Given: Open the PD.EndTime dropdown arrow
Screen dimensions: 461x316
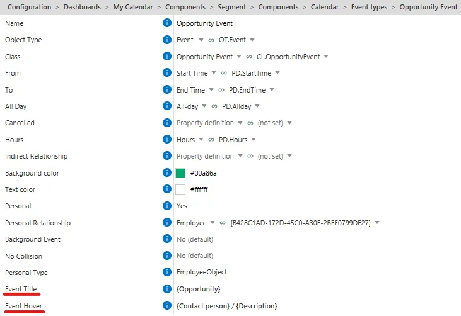Looking at the screenshot, I should [272, 90].
